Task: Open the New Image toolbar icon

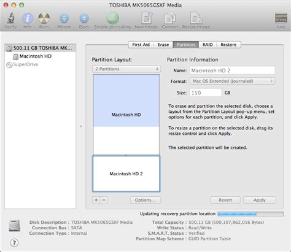Action: (x=147, y=18)
